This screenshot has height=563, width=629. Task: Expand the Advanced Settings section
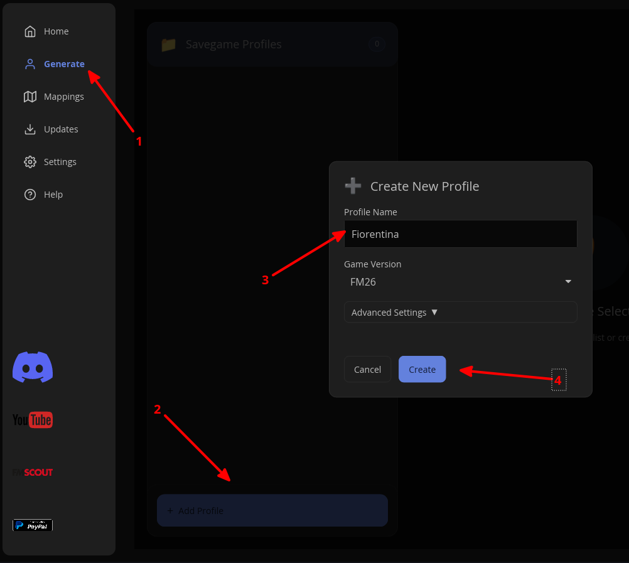(x=460, y=312)
